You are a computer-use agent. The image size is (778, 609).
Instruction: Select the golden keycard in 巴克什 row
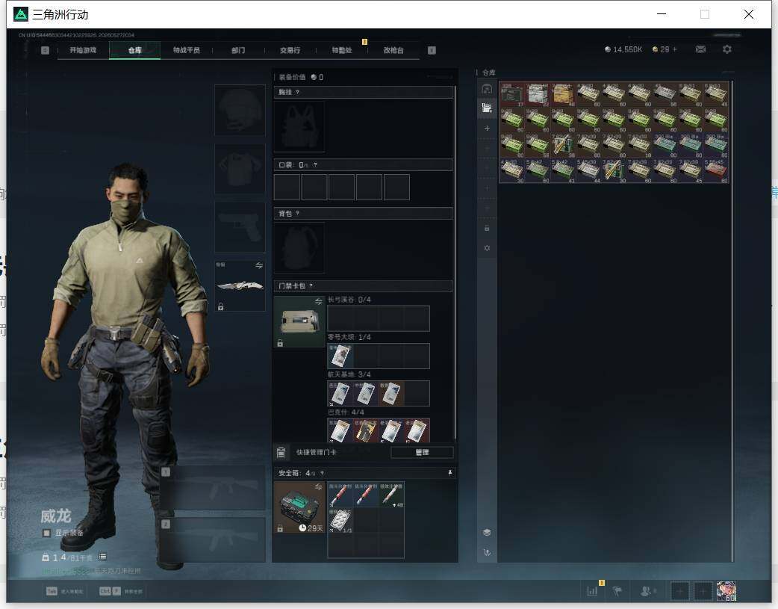click(x=366, y=430)
